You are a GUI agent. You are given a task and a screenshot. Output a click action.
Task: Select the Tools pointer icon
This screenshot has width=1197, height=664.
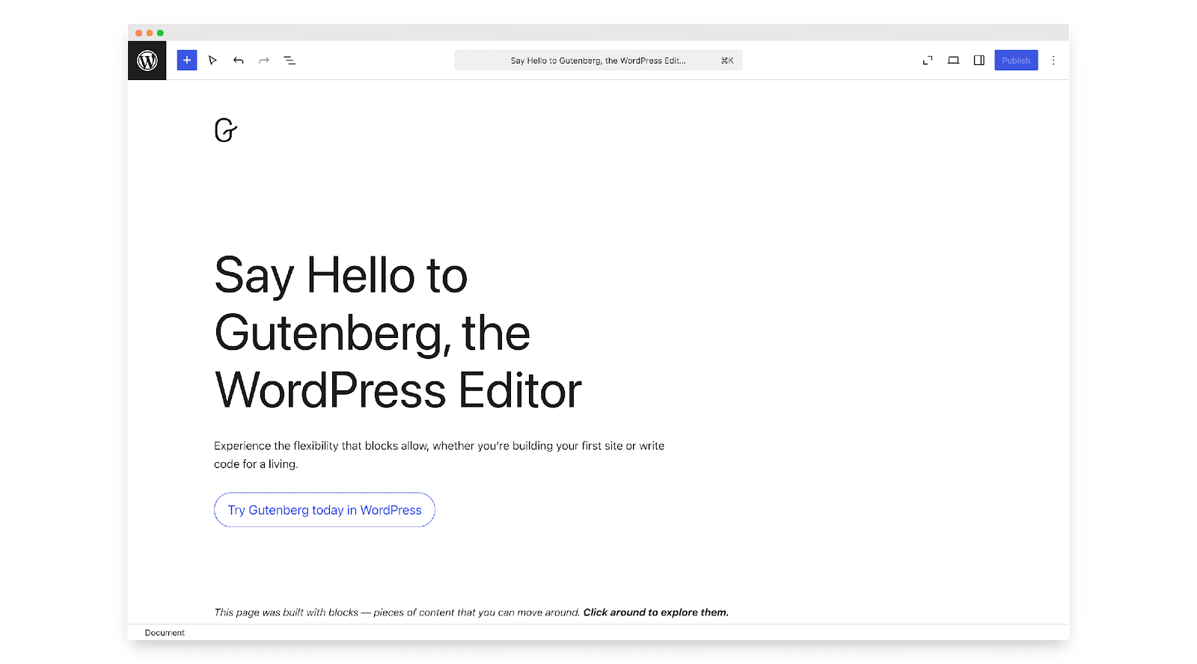(x=212, y=61)
